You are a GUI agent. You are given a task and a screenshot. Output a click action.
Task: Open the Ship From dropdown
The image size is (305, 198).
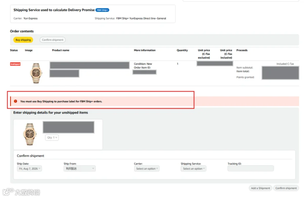80,168
